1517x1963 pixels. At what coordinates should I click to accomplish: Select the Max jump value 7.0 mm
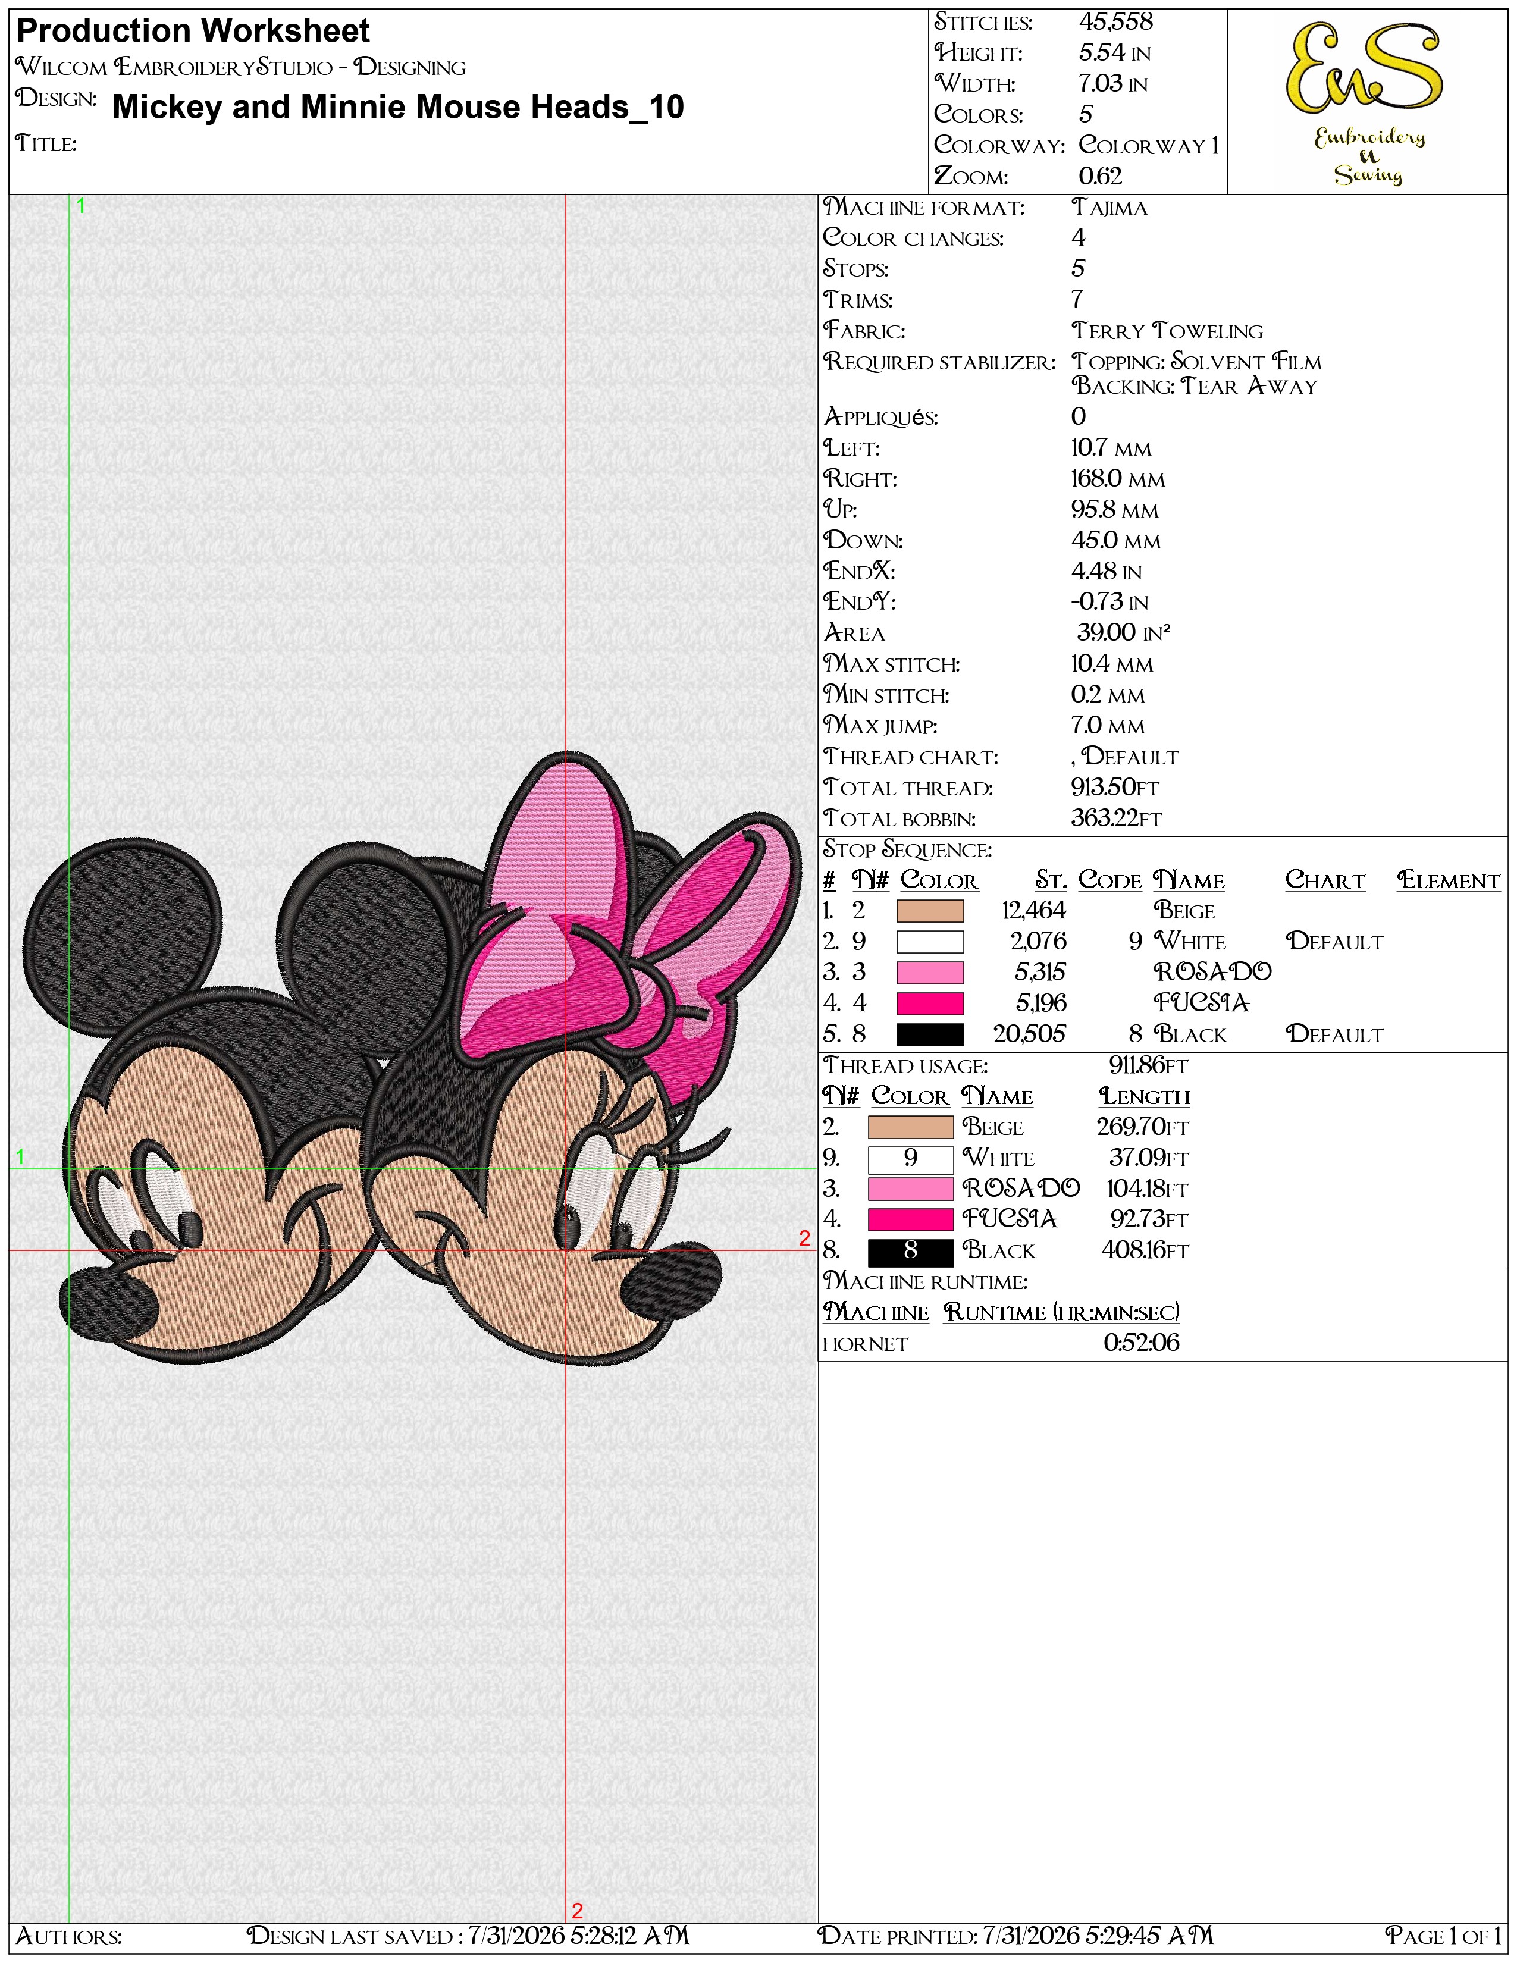[x=1108, y=725]
